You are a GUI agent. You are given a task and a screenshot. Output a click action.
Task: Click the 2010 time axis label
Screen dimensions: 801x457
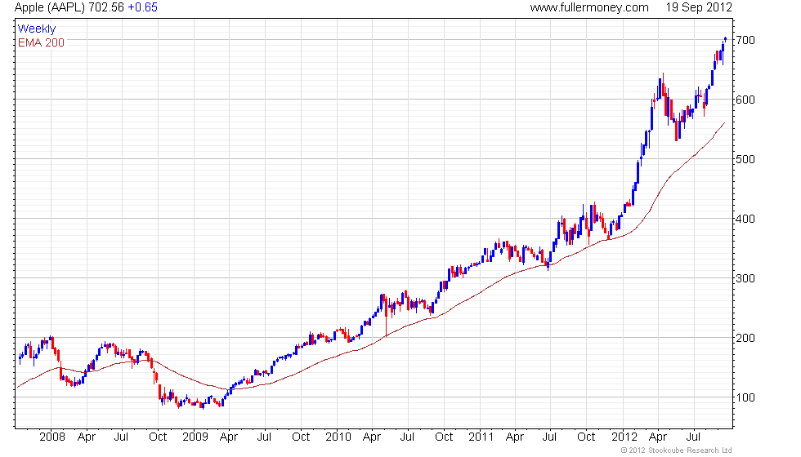tap(338, 437)
